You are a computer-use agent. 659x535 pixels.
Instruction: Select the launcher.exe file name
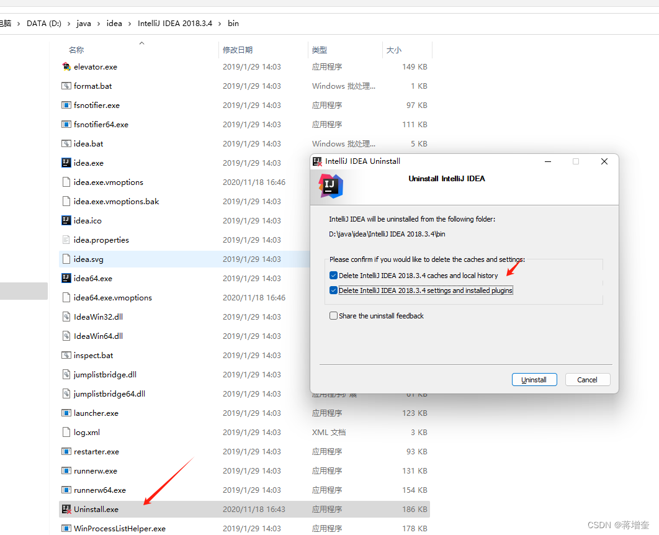click(x=96, y=413)
